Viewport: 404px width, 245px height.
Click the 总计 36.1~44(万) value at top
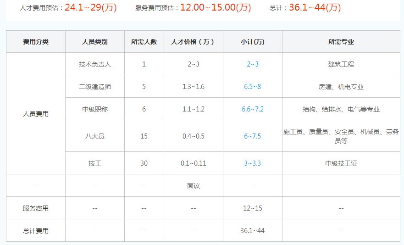click(x=315, y=7)
